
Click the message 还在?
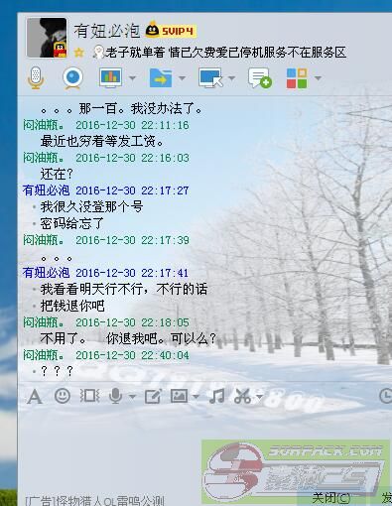click(57, 174)
